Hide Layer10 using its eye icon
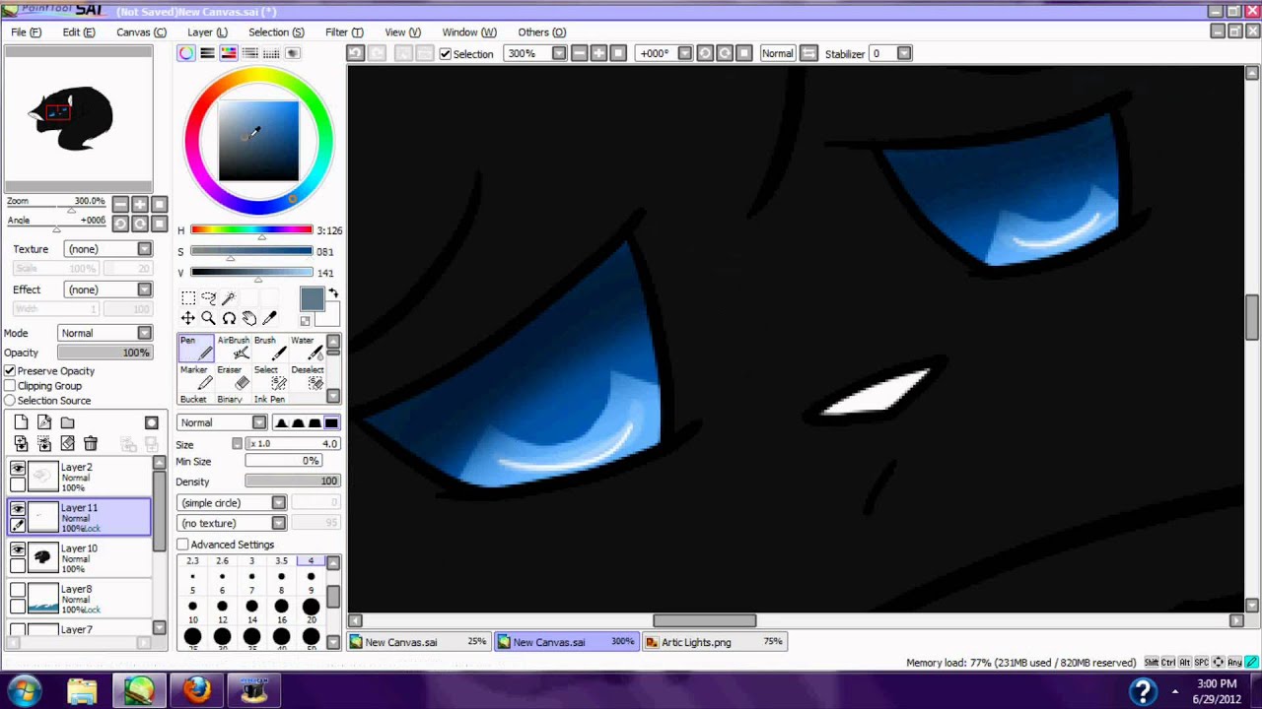 [x=18, y=549]
